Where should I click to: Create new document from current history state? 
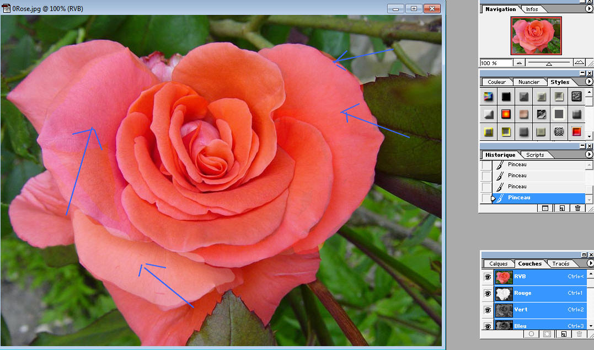tap(545, 208)
